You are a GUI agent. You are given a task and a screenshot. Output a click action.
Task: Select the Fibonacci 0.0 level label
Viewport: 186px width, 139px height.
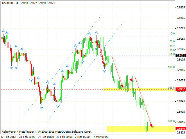tap(172, 34)
